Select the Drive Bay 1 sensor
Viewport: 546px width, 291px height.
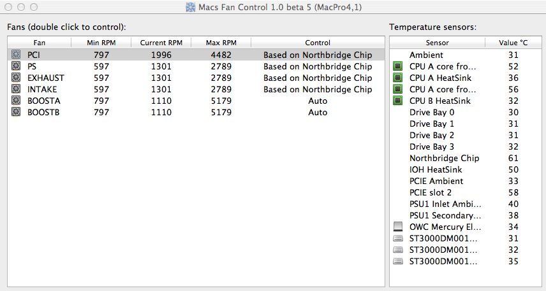click(x=466, y=124)
